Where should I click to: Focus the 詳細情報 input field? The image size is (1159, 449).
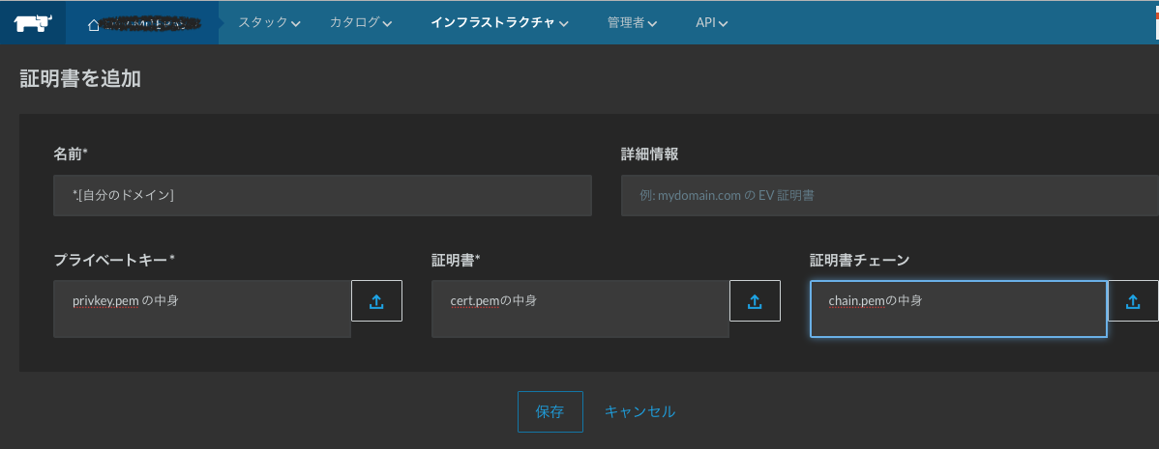pyautogui.click(x=890, y=195)
